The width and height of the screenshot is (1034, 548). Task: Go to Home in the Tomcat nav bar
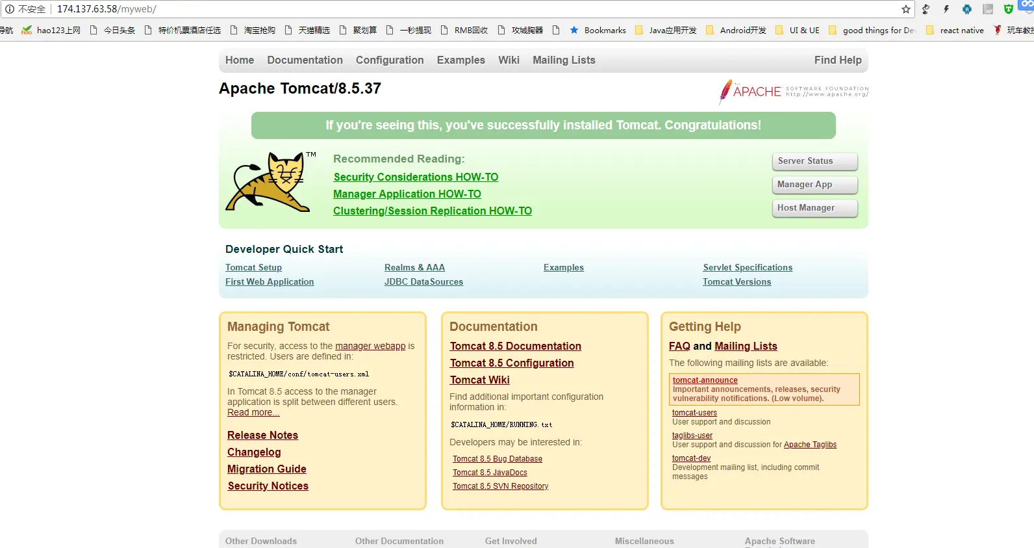[x=240, y=60]
